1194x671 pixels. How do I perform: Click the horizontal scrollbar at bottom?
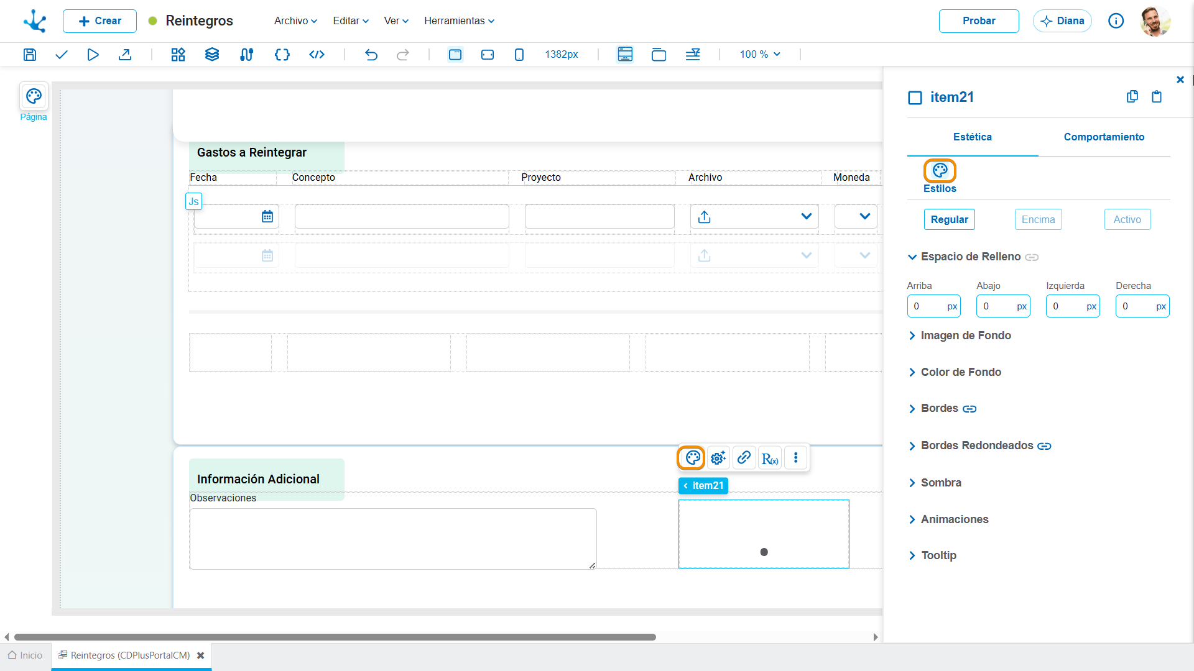tap(335, 637)
